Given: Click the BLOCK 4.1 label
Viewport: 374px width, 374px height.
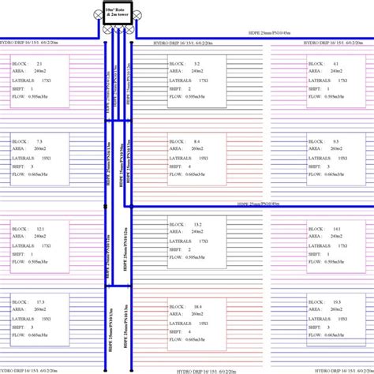Looking at the screenshot, I should (324, 64).
